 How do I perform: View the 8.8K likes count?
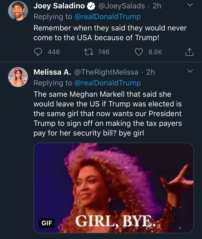coord(155,52)
